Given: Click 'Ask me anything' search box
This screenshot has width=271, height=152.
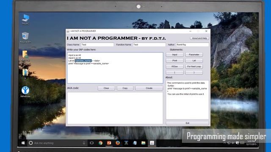Looking at the screenshot, I should 57,143.
